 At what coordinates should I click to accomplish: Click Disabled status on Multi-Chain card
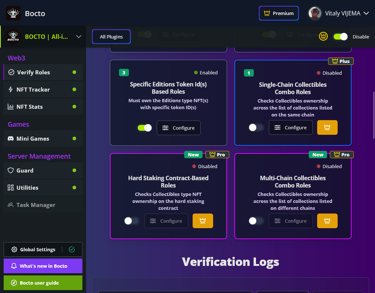tap(329, 166)
